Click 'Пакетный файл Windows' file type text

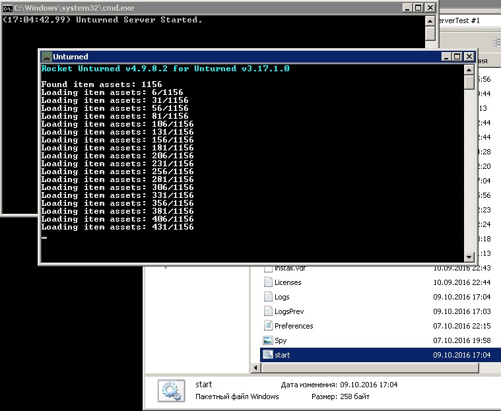pos(237,396)
